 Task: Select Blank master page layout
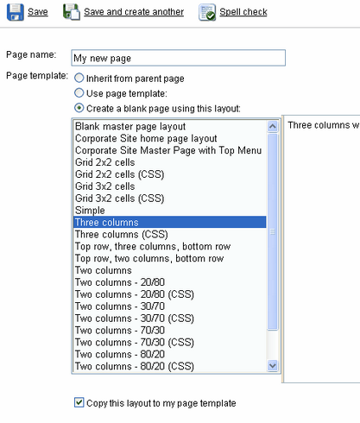[x=170, y=126]
